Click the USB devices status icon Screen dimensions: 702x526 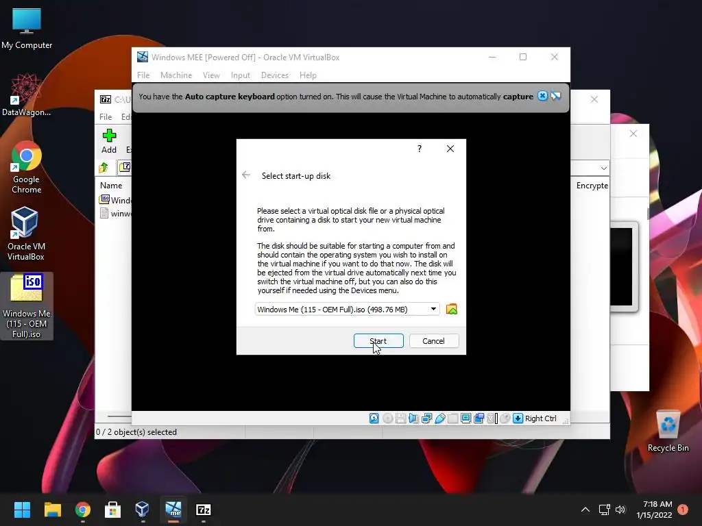(439, 418)
